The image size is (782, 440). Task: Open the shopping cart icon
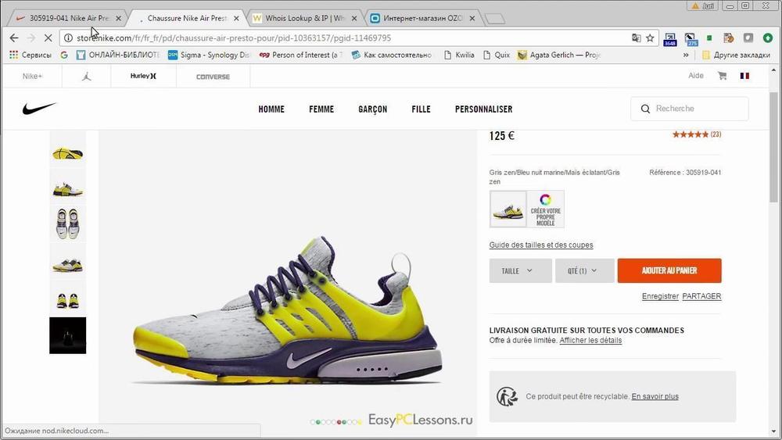[722, 76]
